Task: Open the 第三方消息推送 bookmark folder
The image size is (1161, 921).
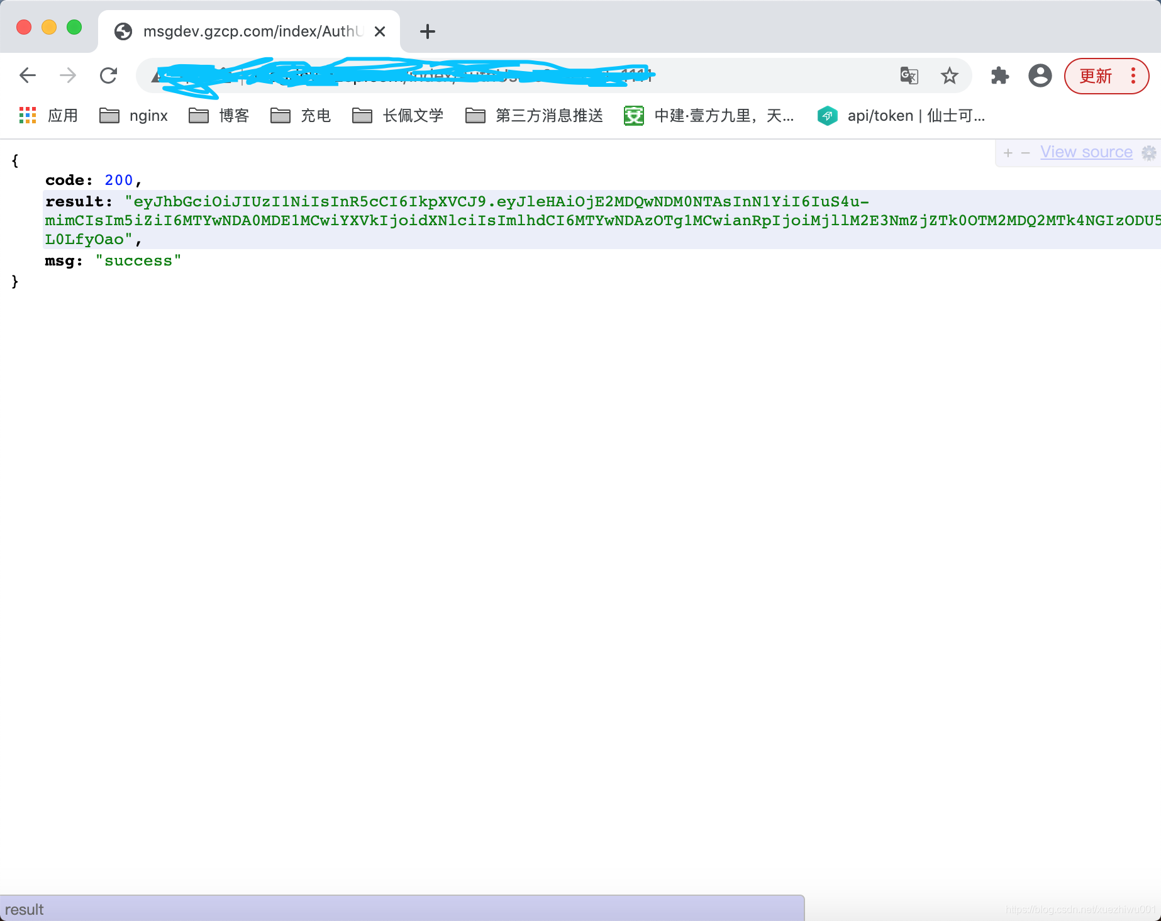Action: 534,116
